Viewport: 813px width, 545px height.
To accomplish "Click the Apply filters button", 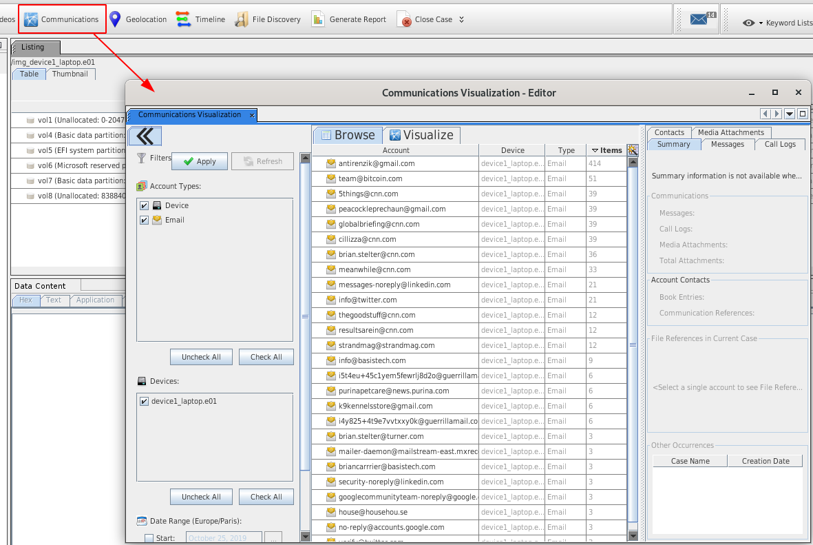I will (200, 161).
